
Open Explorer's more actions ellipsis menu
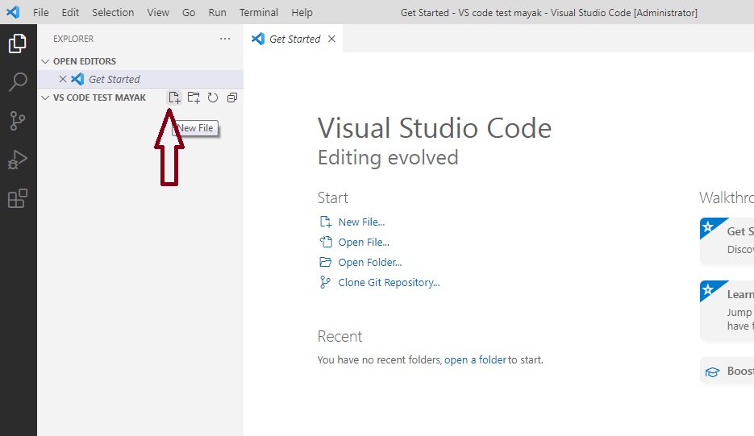coord(225,39)
